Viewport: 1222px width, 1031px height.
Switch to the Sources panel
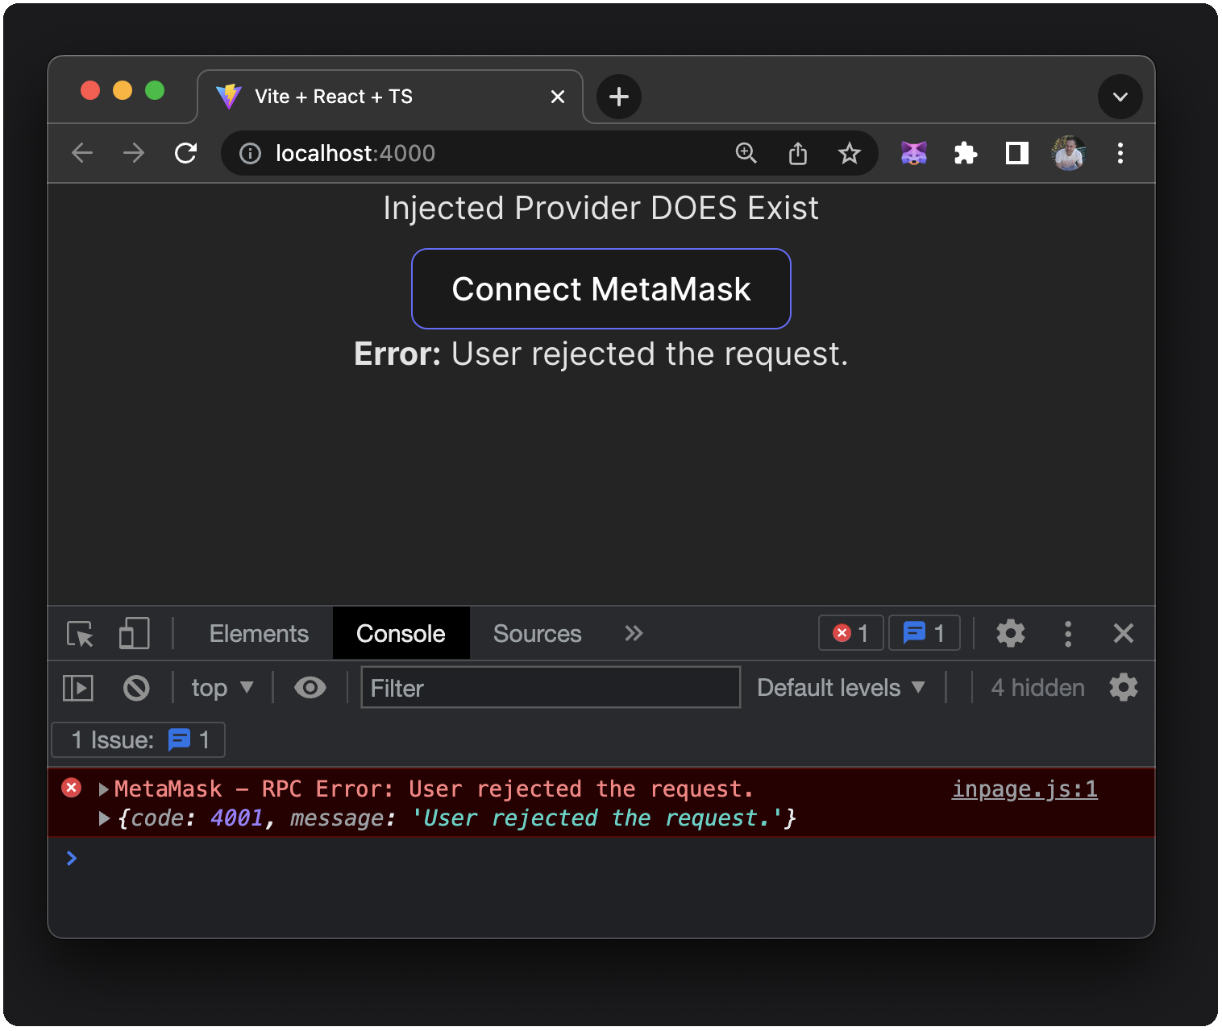point(538,634)
